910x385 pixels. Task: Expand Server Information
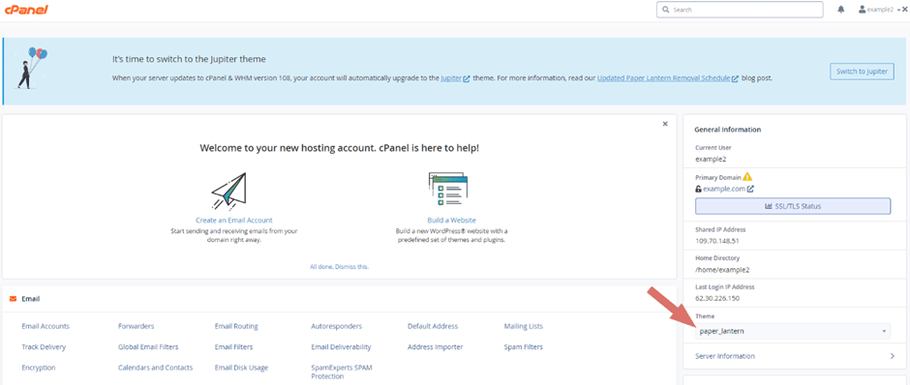coord(795,356)
